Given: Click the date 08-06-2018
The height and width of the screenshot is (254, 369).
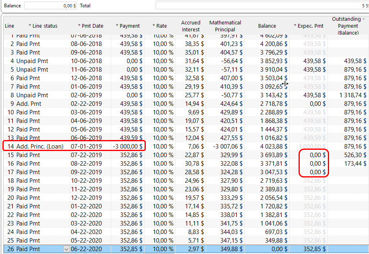Looking at the screenshot, I should (x=86, y=44).
